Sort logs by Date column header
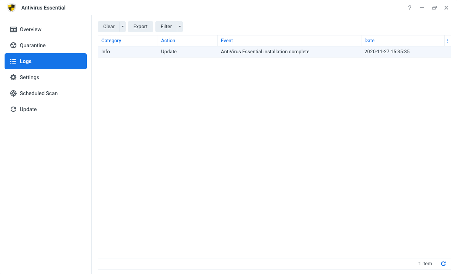The width and height of the screenshot is (457, 274). point(369,41)
